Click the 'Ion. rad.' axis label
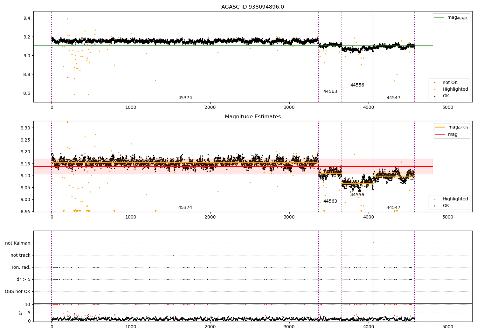Screen dimensions: 477x334 point(21,268)
